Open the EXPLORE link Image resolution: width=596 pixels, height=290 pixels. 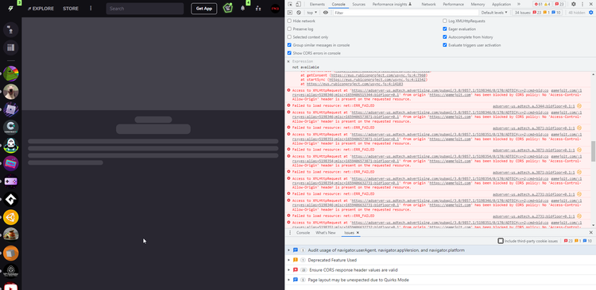point(41,9)
